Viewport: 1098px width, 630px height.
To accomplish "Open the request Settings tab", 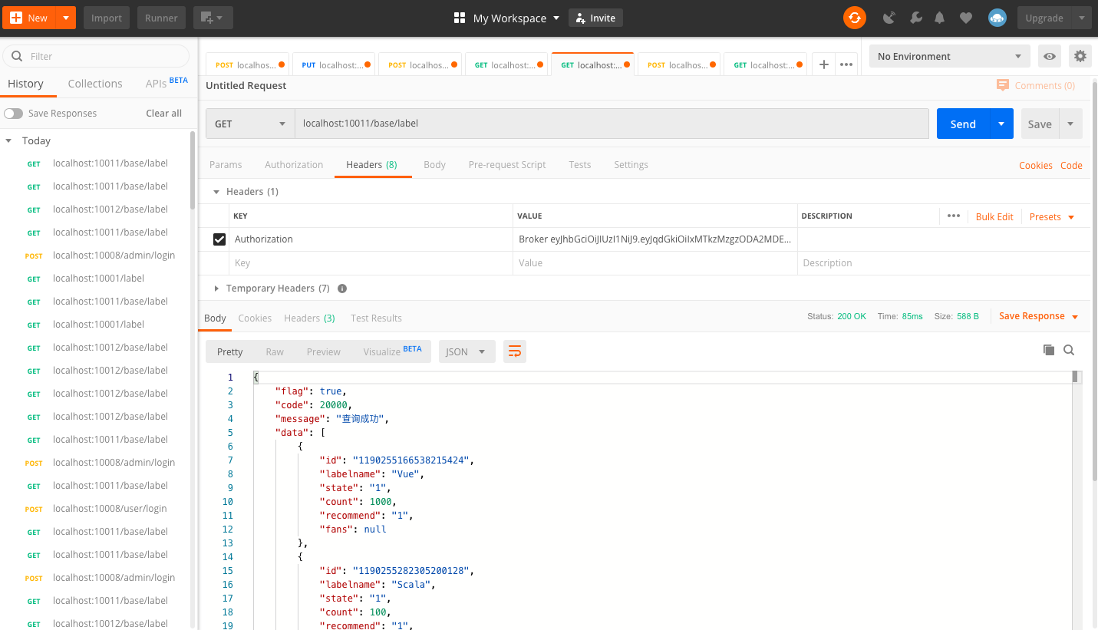I will [x=631, y=164].
